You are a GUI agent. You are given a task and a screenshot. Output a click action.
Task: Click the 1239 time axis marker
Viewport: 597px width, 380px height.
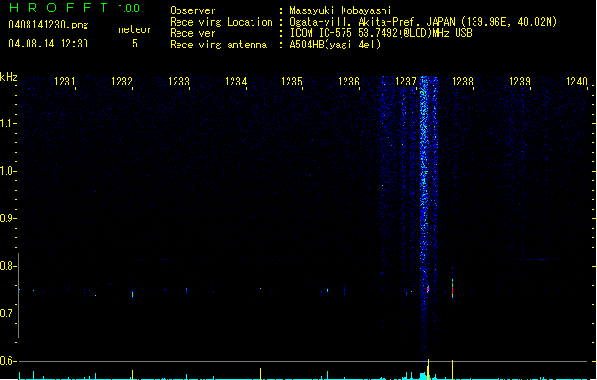[x=519, y=82]
